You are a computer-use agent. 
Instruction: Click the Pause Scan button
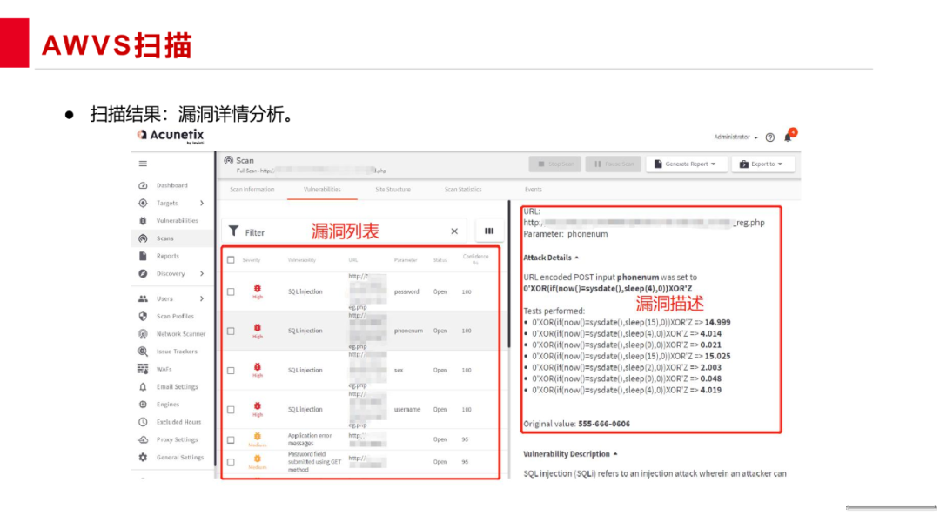[x=614, y=164]
